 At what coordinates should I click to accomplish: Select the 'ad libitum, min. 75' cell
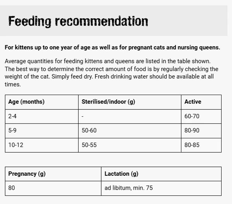pos(129,188)
